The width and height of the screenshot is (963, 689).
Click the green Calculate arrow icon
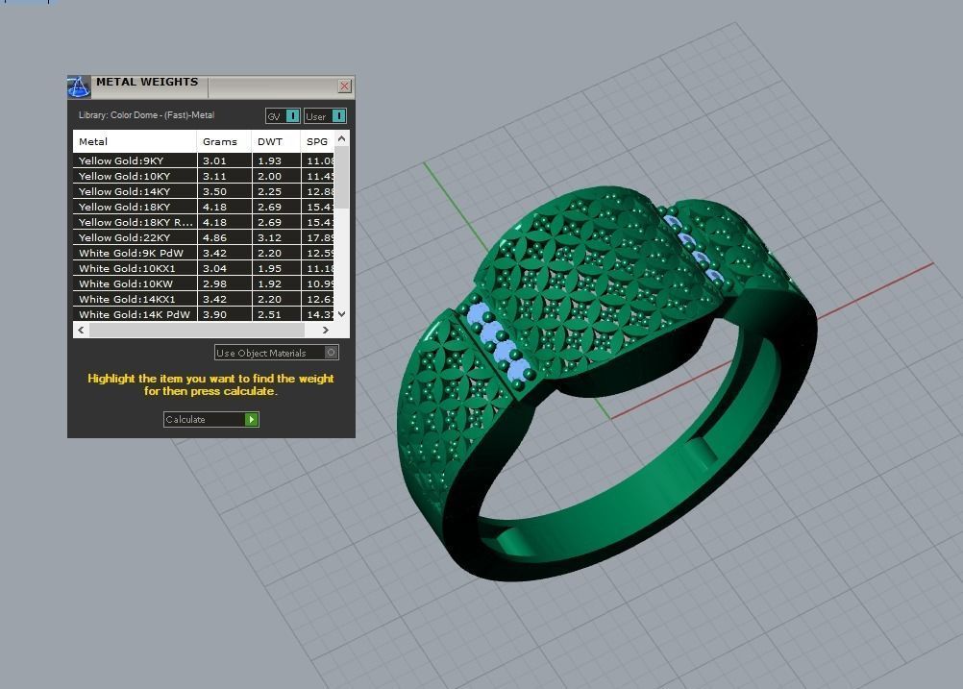[252, 419]
